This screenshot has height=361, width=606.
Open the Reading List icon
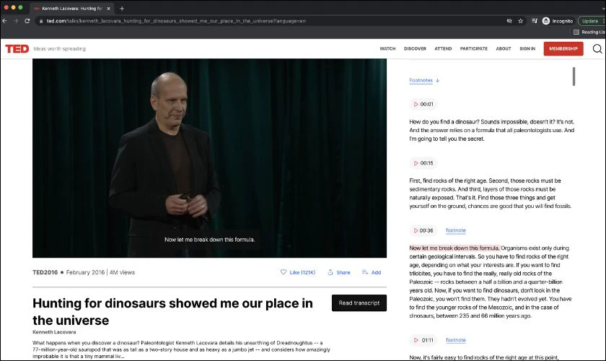[576, 32]
